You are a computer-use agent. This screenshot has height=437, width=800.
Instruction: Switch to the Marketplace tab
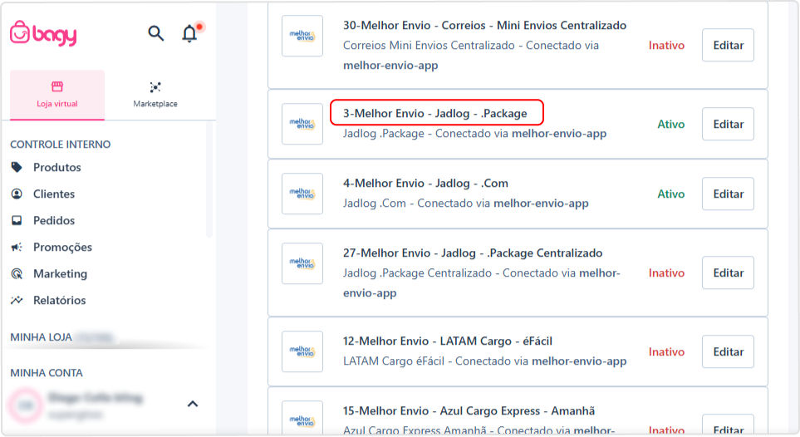(x=155, y=95)
